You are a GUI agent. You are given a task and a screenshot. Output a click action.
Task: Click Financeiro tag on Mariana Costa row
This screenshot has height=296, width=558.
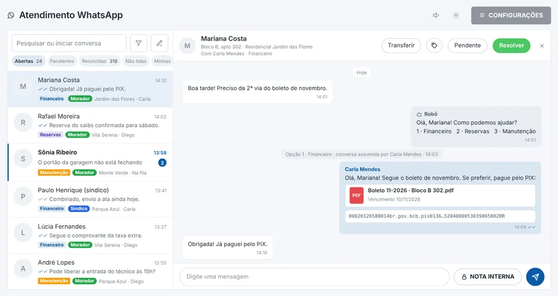point(52,99)
